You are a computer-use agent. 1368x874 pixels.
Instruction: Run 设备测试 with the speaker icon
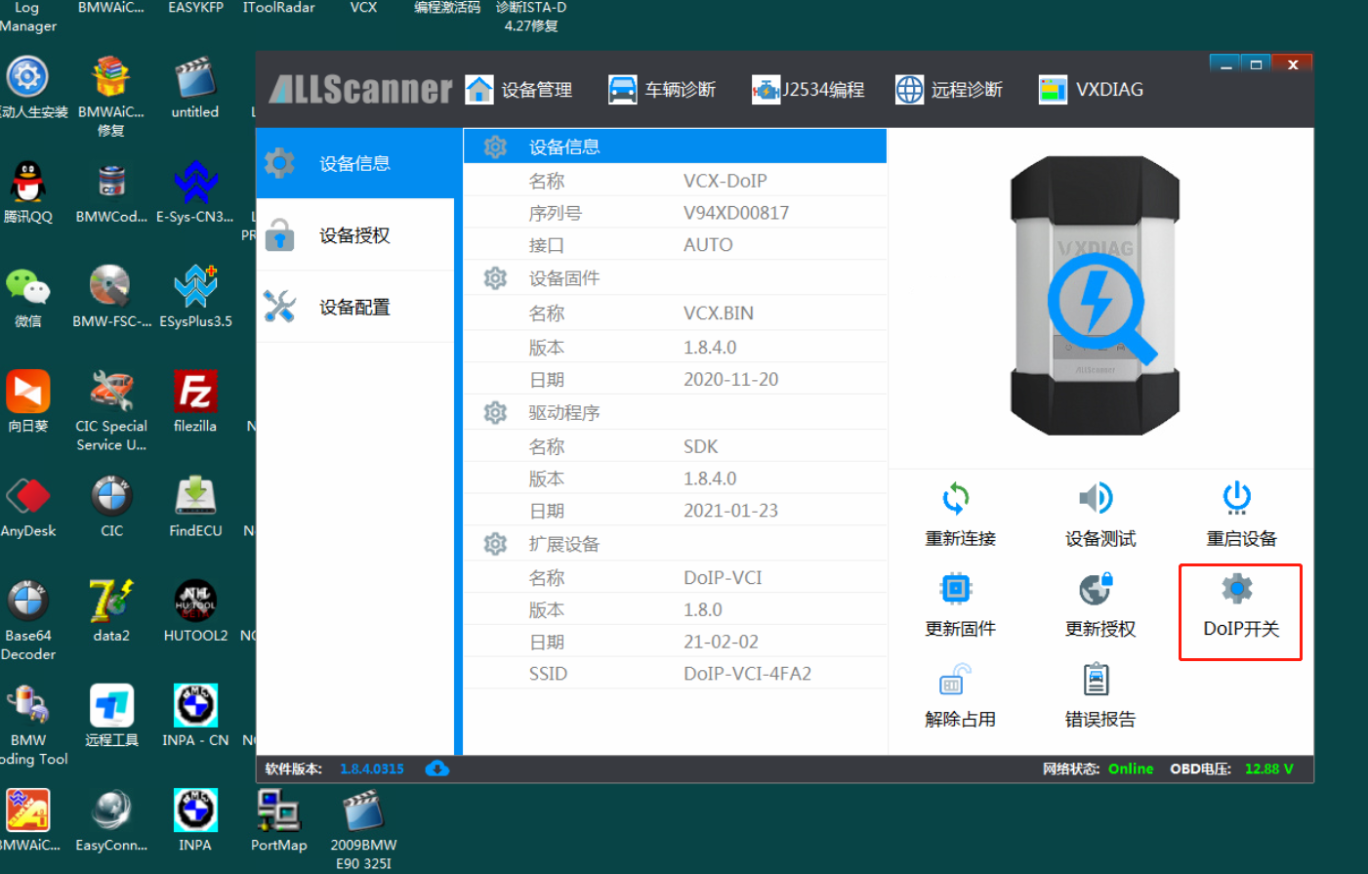(1097, 498)
